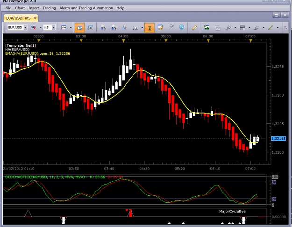Click the 02:00 time marker triangle
Screen dimensions: 292x227
pos(39,41)
